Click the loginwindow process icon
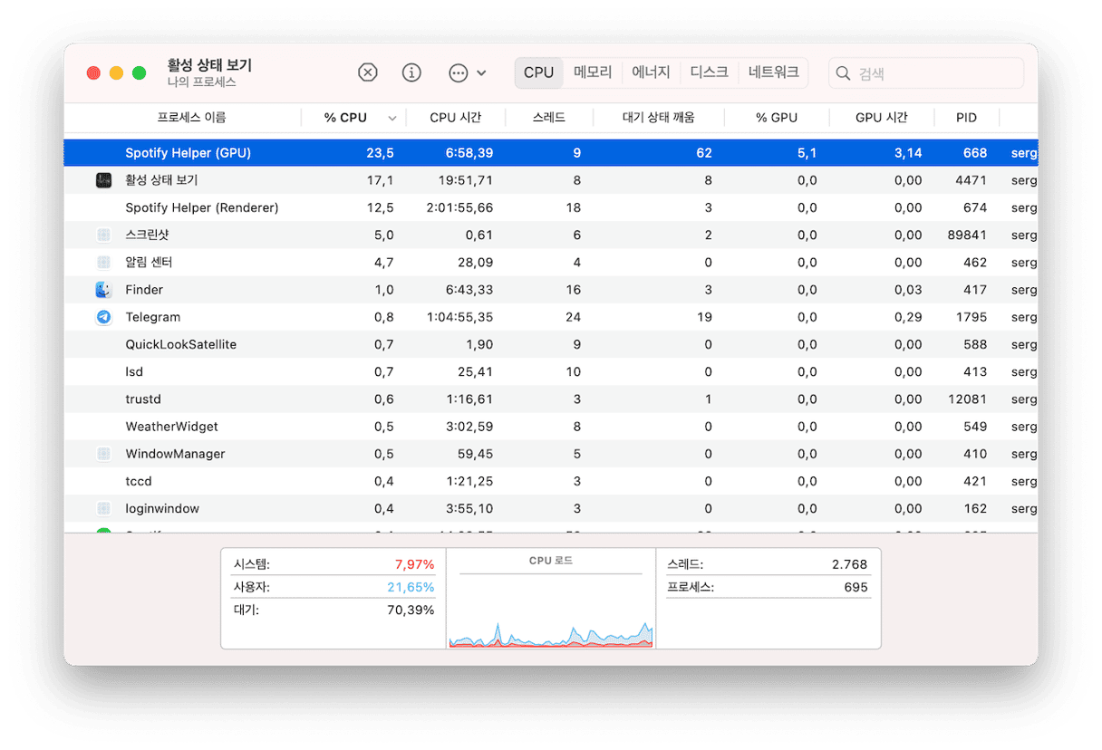The height and width of the screenshot is (750, 1102). point(103,509)
